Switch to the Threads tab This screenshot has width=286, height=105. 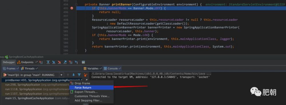point(29,68)
